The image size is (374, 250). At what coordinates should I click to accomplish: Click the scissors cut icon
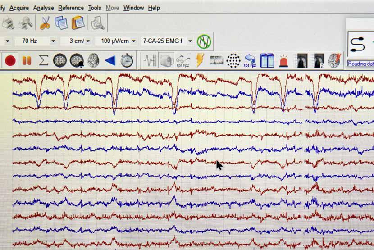coord(45,23)
